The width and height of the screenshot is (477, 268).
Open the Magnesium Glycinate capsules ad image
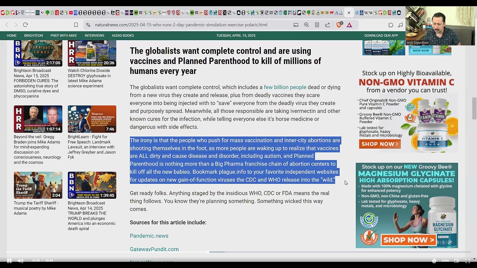(407, 205)
